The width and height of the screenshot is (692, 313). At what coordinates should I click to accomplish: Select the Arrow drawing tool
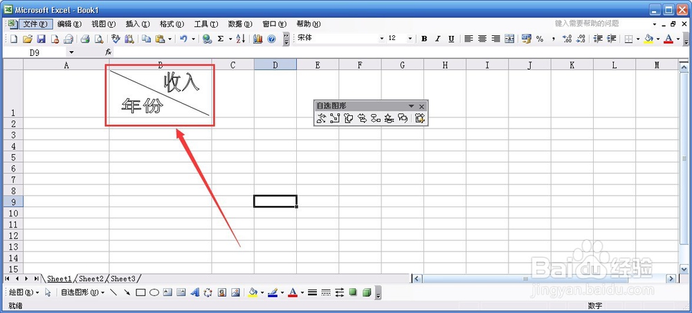pos(127,292)
